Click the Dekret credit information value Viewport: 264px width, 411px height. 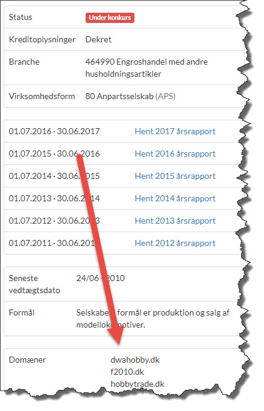[x=98, y=39]
